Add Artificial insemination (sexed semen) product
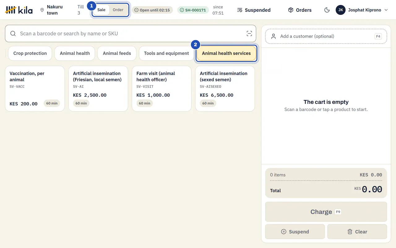This screenshot has width=396, height=248. [x=225, y=89]
